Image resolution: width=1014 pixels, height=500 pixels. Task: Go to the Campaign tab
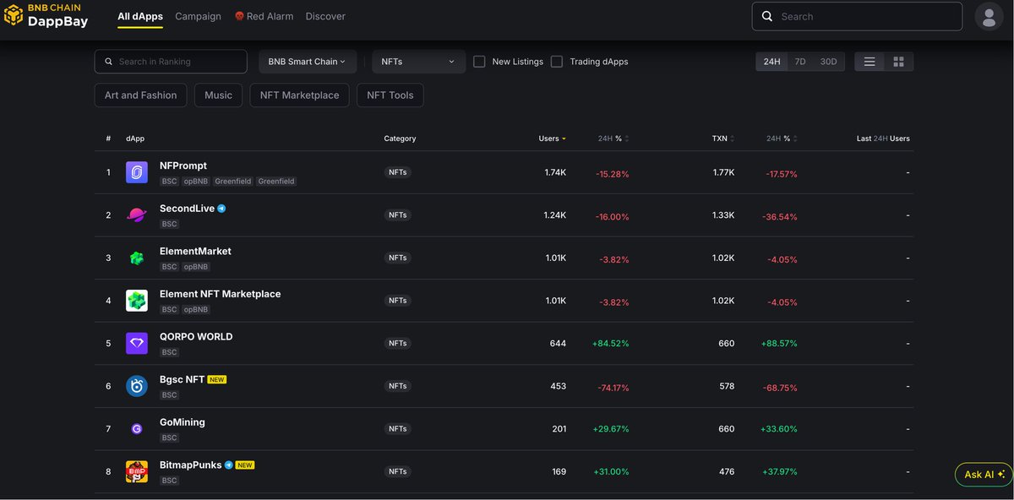pos(198,16)
